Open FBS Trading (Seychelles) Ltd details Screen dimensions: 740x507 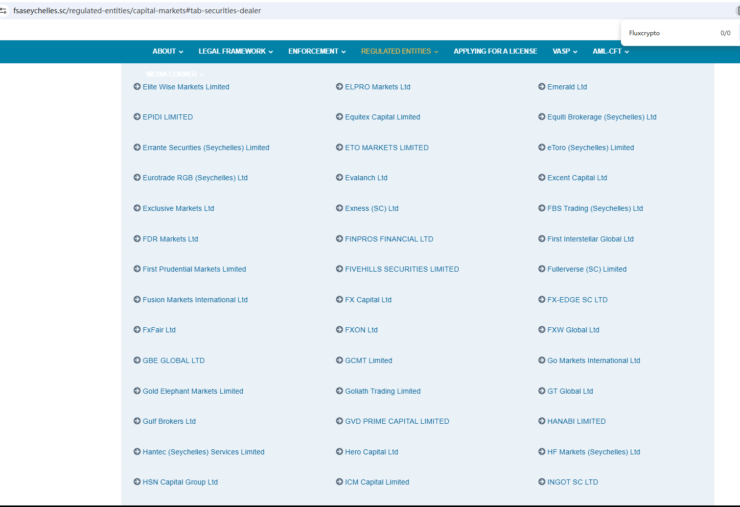click(595, 208)
